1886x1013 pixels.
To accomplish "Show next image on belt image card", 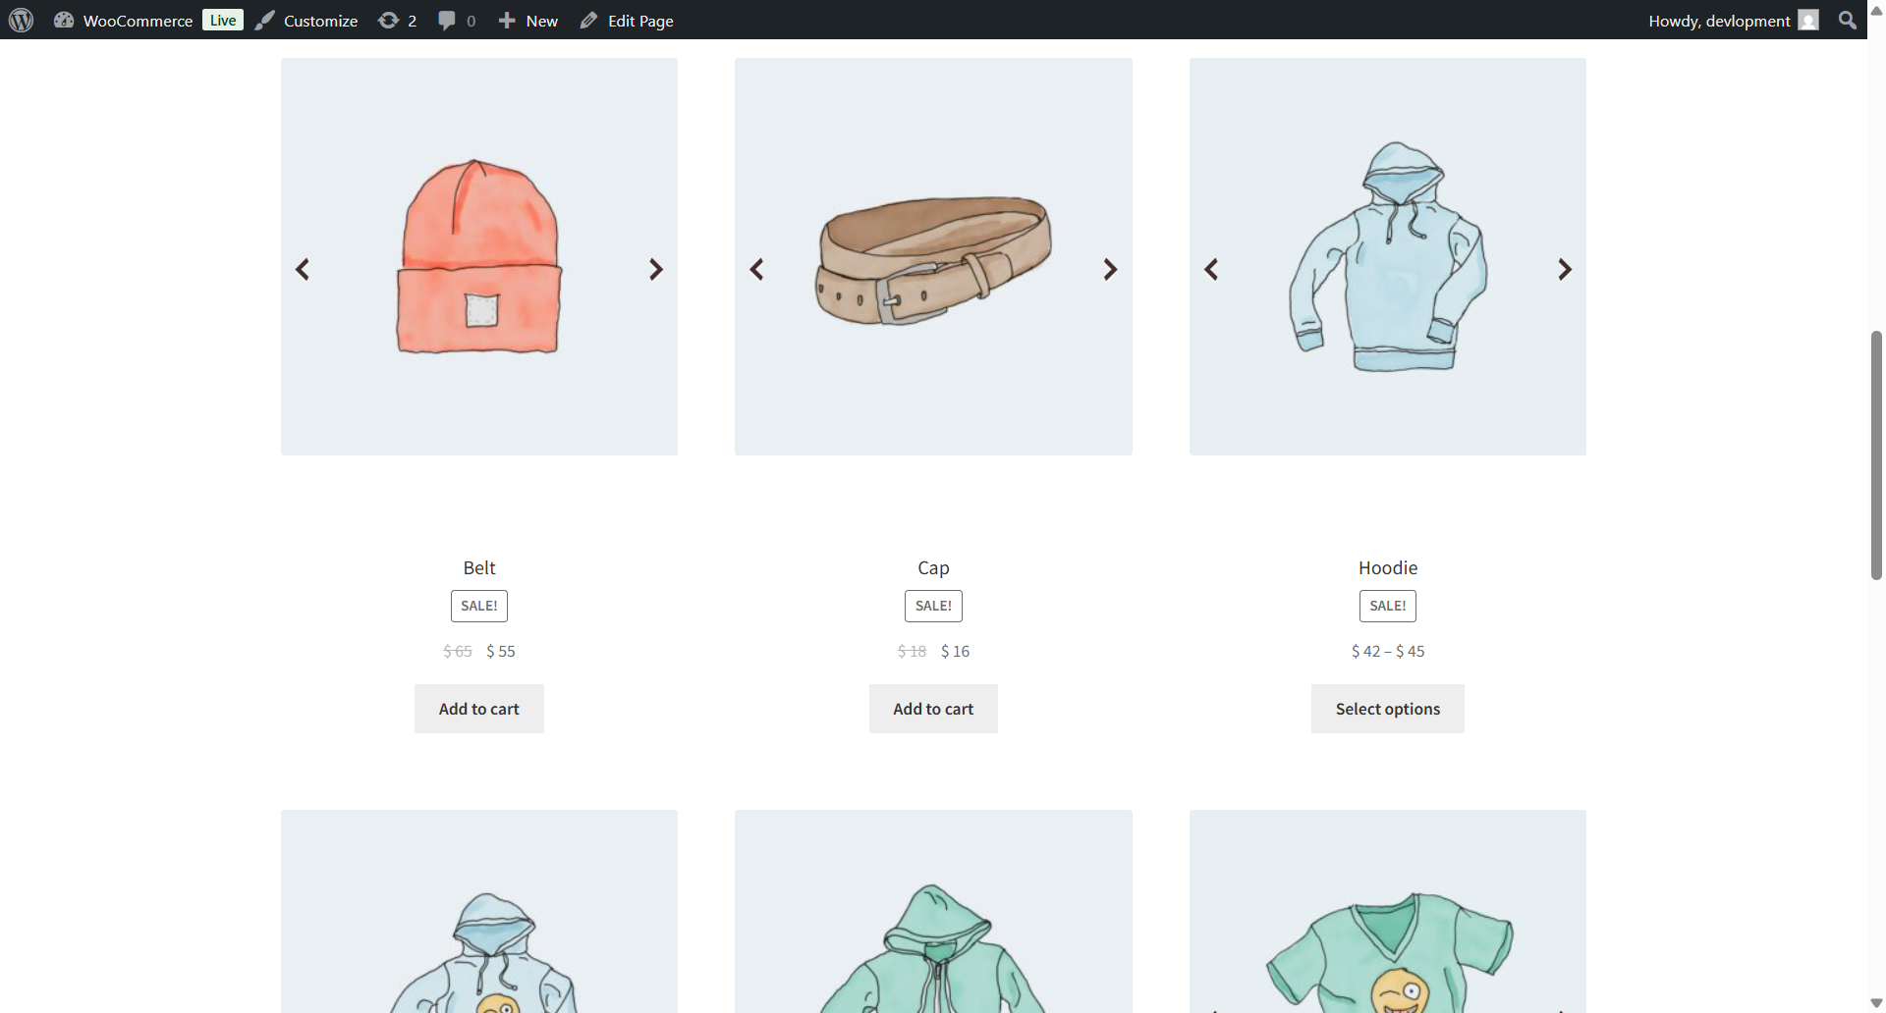I will click(1110, 269).
